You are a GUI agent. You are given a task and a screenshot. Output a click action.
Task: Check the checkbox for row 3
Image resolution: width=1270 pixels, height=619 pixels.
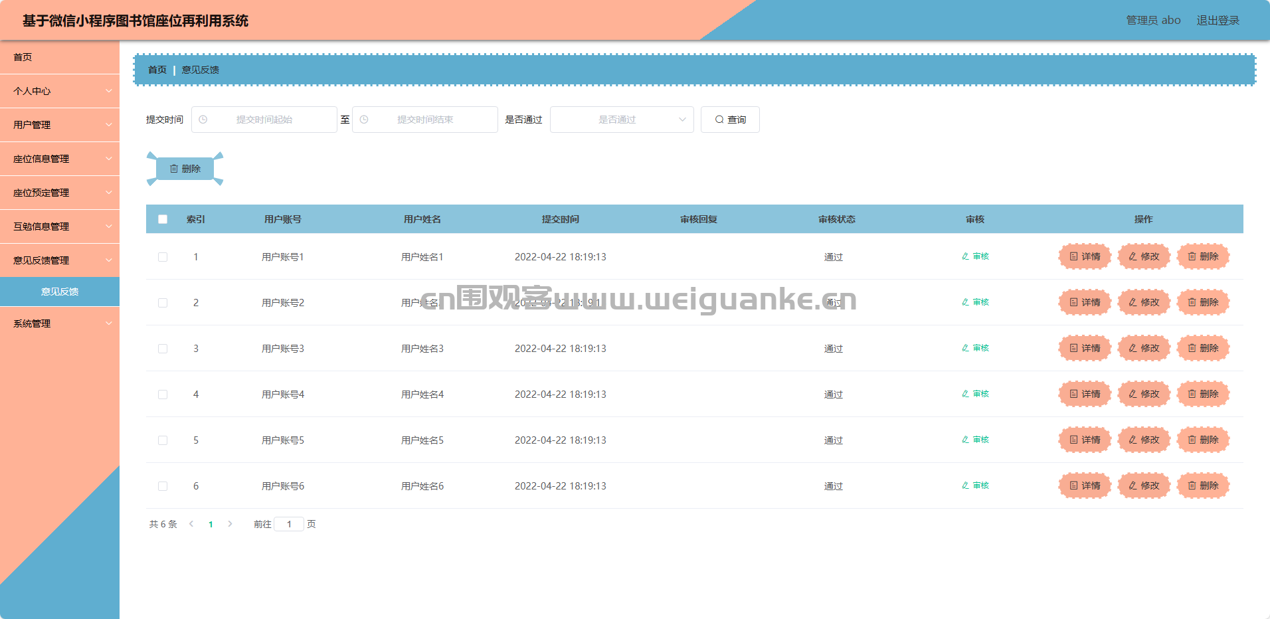pyautogui.click(x=163, y=349)
